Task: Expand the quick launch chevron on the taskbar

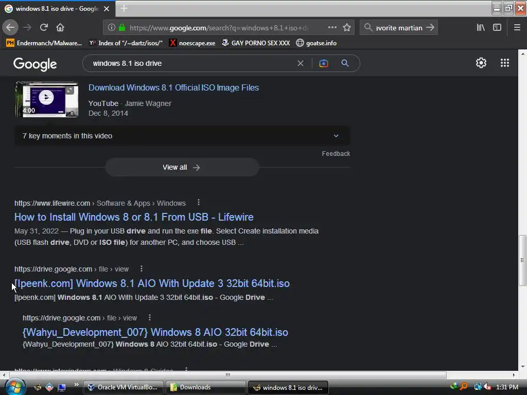Action: click(x=77, y=385)
